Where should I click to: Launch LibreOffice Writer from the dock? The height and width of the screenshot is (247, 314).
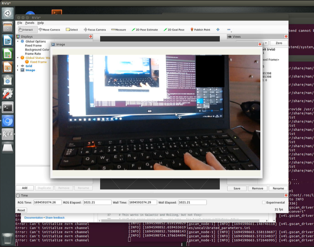[x=8, y=40]
